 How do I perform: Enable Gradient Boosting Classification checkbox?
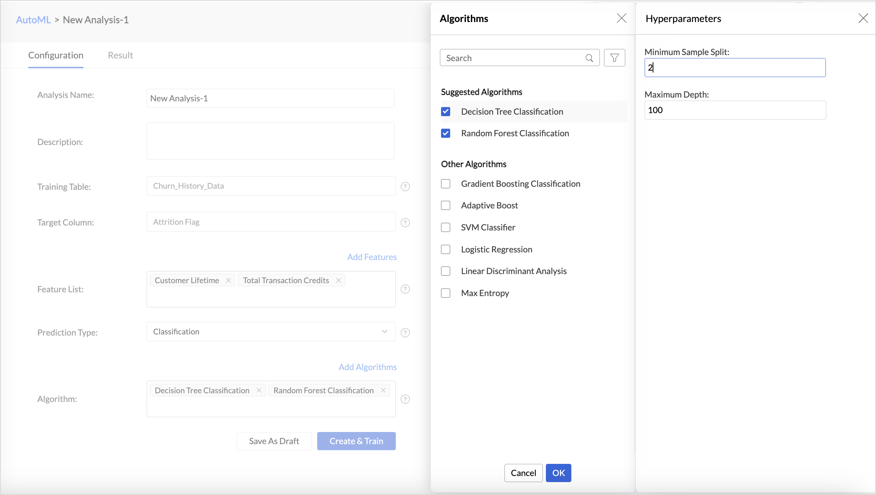(446, 184)
